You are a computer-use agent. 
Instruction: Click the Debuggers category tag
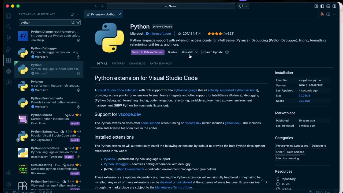[x=319, y=146]
